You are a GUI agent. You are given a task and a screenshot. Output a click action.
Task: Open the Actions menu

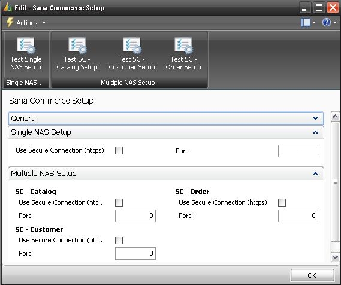[31, 23]
